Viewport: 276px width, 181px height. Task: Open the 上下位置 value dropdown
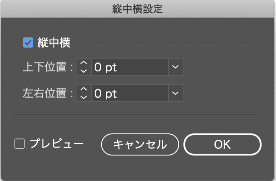pyautogui.click(x=175, y=67)
